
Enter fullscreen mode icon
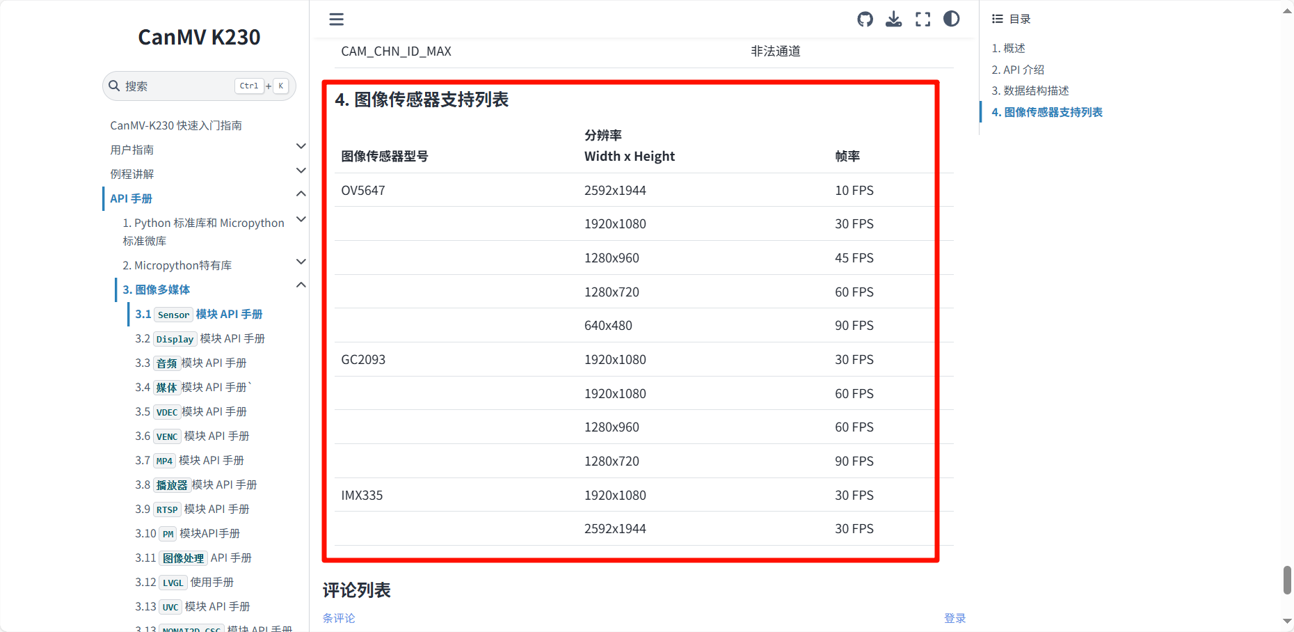tap(922, 19)
